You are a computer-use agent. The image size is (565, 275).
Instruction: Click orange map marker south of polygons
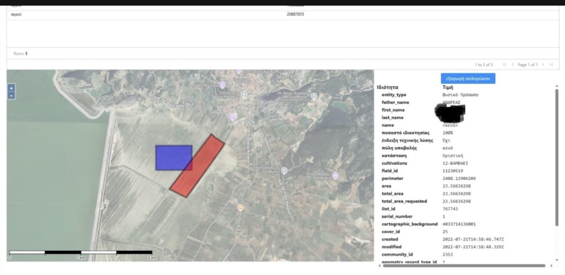240,207
